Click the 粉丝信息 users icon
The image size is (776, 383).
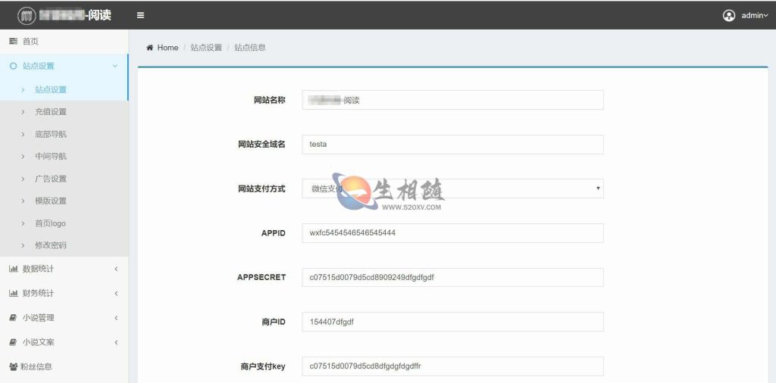coord(14,366)
